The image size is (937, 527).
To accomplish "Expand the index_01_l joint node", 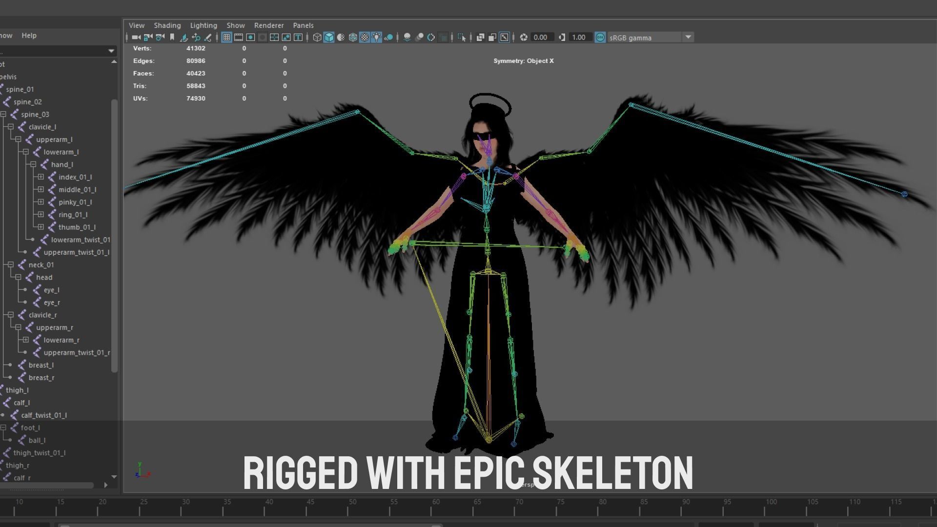I will click(41, 177).
